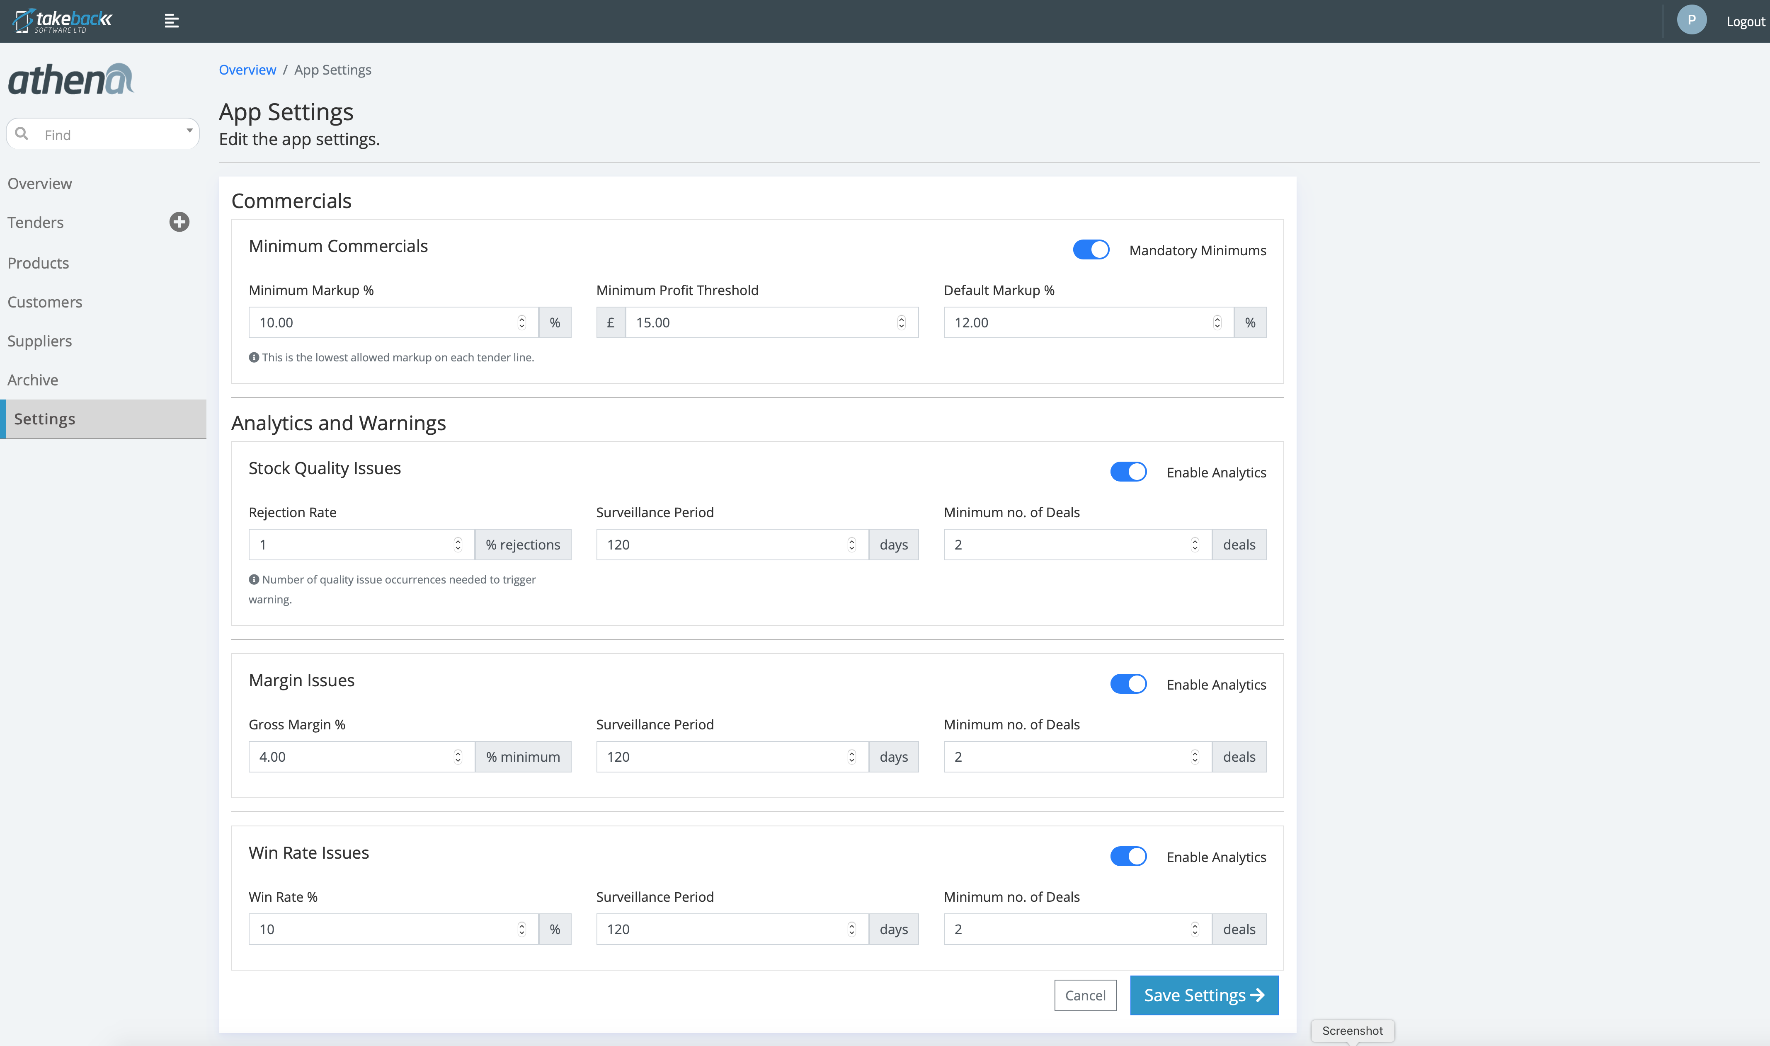Screen dimensions: 1770x1046
Task: Click info icon beside lowest markup note
Action: click(254, 357)
